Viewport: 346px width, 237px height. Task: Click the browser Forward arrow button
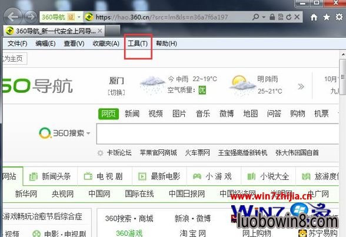point(31,16)
